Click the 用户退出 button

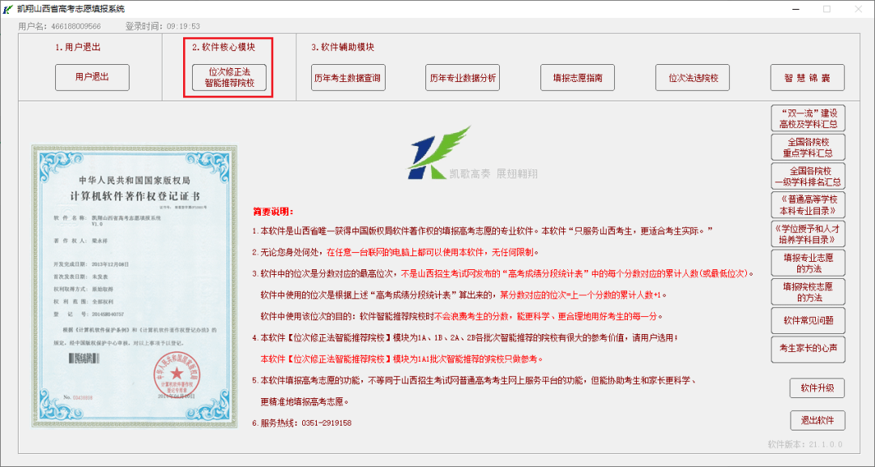92,78
